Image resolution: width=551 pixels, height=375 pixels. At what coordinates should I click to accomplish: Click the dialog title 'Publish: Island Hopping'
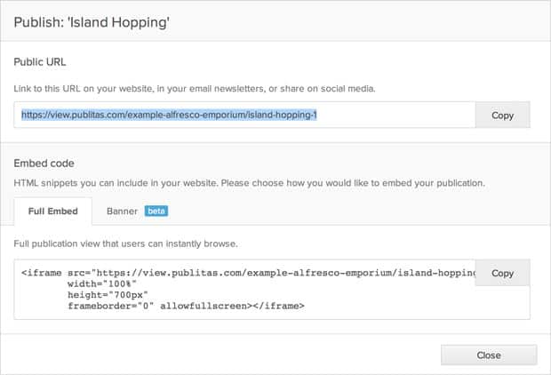pyautogui.click(x=92, y=22)
